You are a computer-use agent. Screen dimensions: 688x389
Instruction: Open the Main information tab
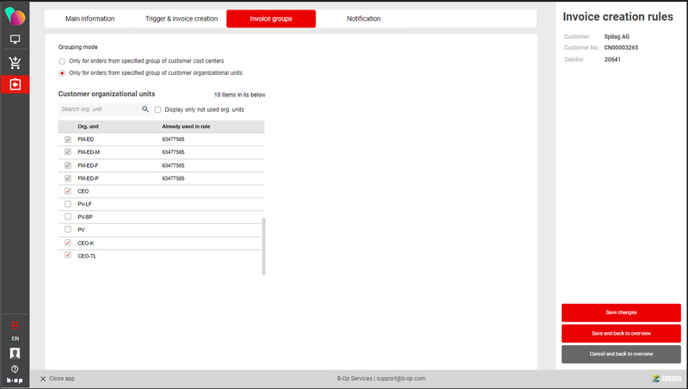tap(90, 18)
